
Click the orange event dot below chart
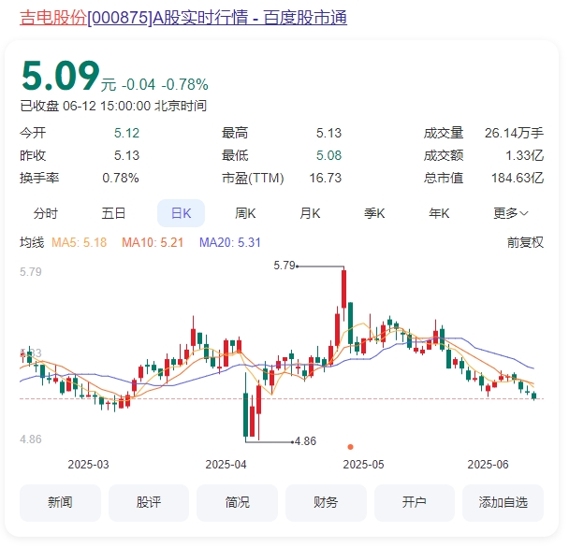click(x=350, y=447)
